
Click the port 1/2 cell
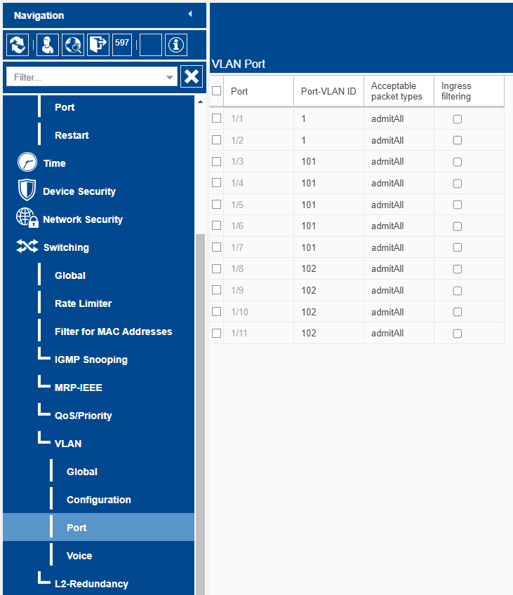pyautogui.click(x=258, y=140)
